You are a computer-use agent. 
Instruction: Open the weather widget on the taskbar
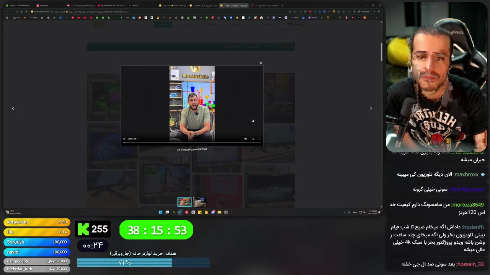[x=13, y=212]
